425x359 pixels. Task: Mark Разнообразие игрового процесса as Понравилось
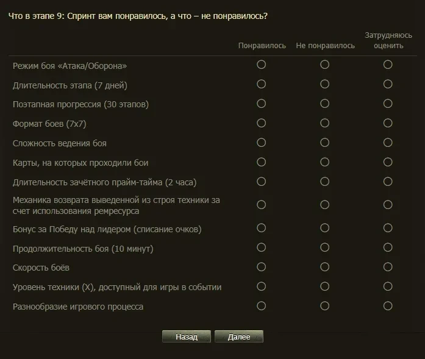click(x=262, y=306)
